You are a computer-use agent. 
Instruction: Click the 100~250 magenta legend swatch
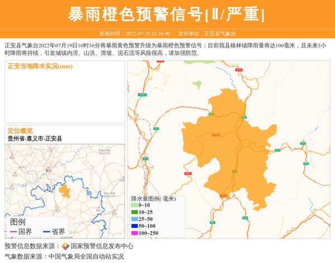tap(135, 233)
